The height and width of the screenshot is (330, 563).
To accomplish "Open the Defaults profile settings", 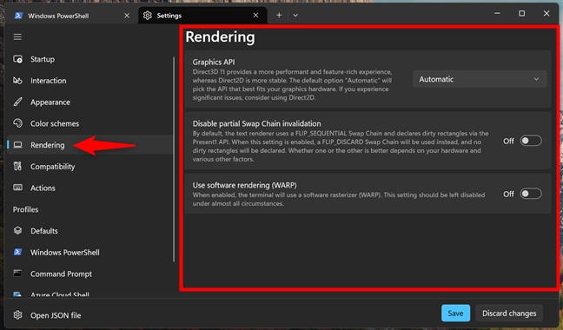I will tap(89, 231).
